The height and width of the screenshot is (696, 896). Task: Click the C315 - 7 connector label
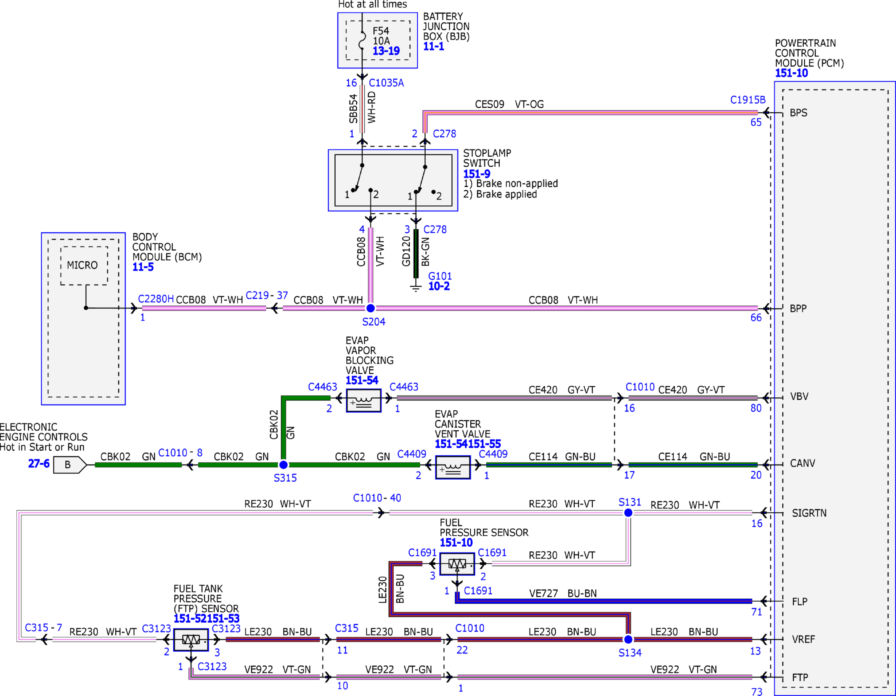point(43,627)
